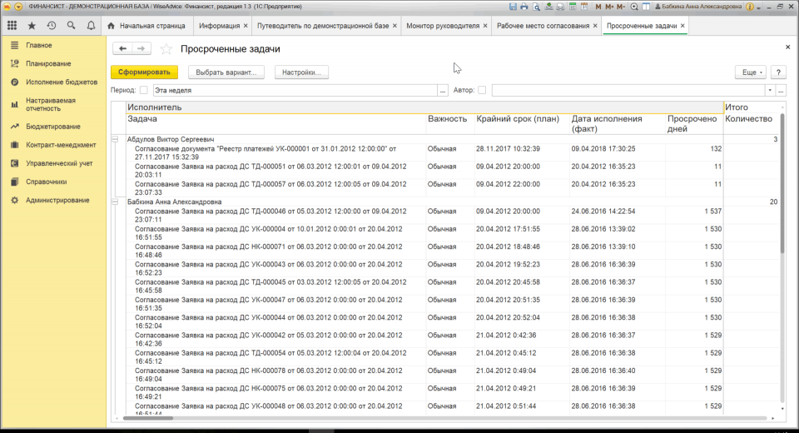The height and width of the screenshot is (433, 799).
Task: Close the Просроченные задачи tab
Action: 682,26
